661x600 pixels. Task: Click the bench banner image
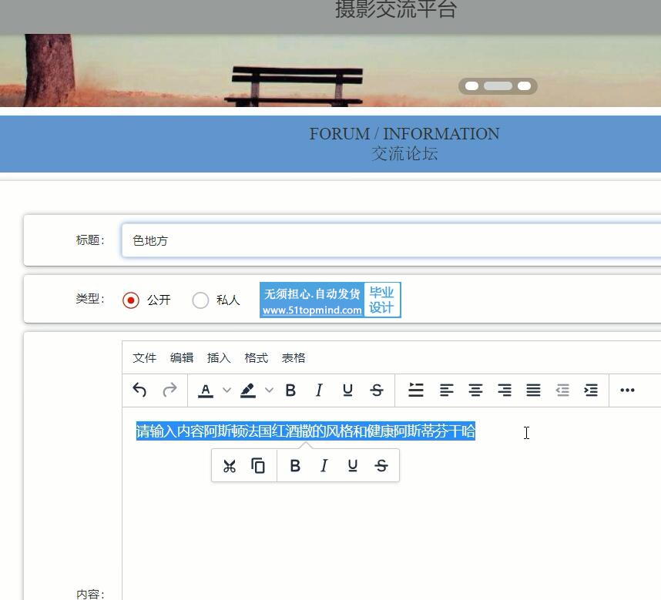330,70
